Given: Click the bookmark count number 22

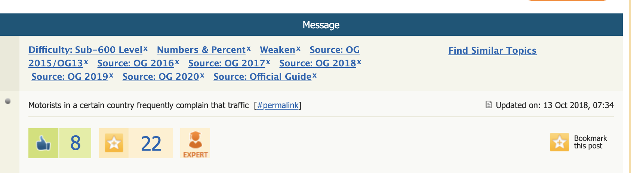Looking at the screenshot, I should (x=151, y=144).
